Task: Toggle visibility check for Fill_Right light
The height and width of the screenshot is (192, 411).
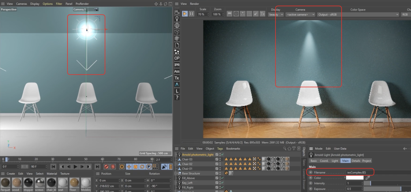Action: (222, 188)
